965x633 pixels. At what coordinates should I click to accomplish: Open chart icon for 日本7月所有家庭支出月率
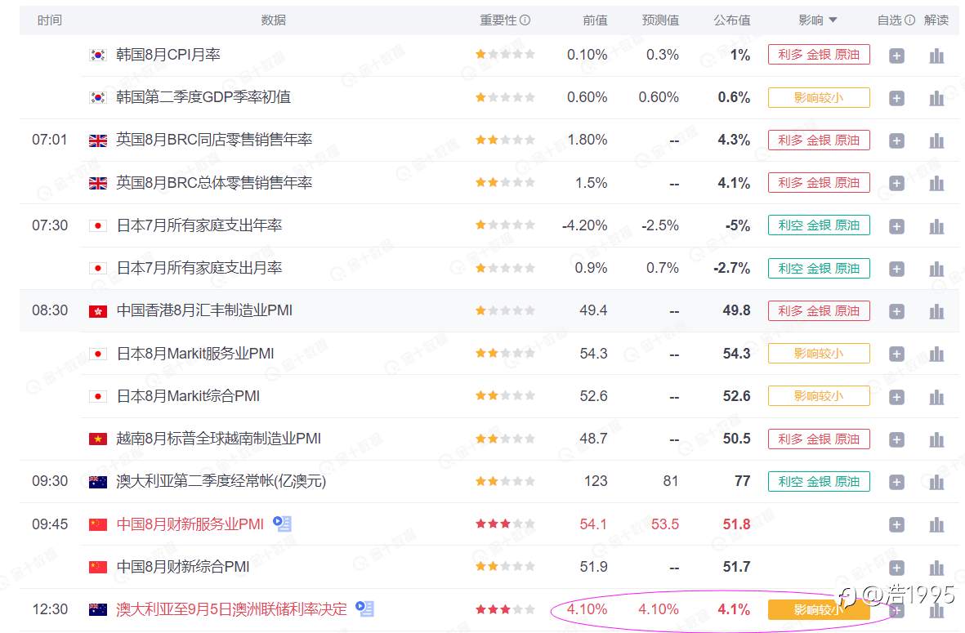point(936,269)
